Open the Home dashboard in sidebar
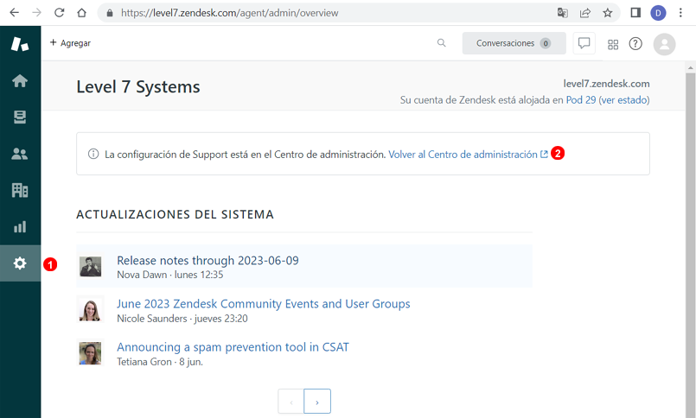696x418 pixels. pyautogui.click(x=20, y=80)
